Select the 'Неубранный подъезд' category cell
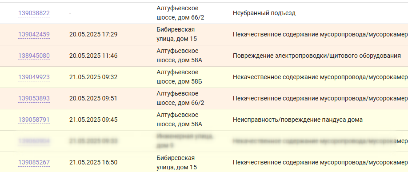Image resolution: width=408 pixels, height=172 pixels. tap(264, 13)
